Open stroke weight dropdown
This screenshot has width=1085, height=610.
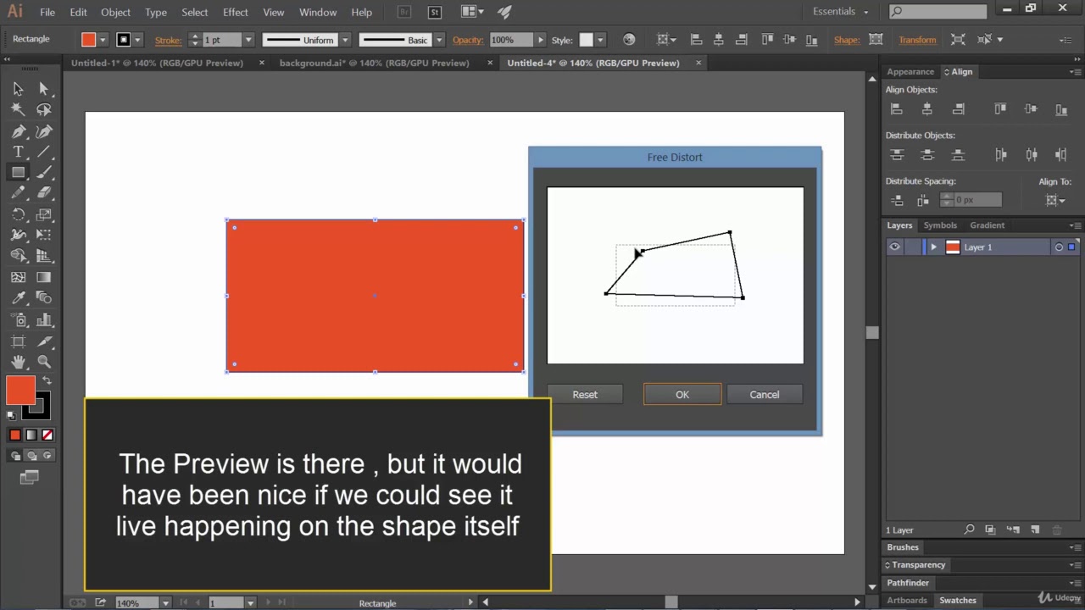248,40
